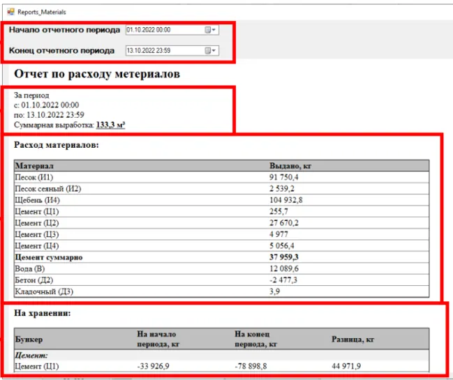Select the row 'Песок сеяный (И2)'

tap(221, 189)
